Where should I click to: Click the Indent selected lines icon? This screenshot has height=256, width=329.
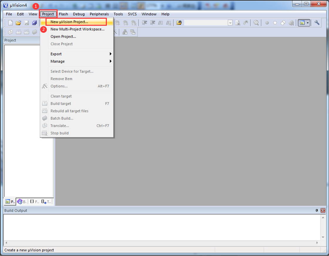(x=145, y=23)
